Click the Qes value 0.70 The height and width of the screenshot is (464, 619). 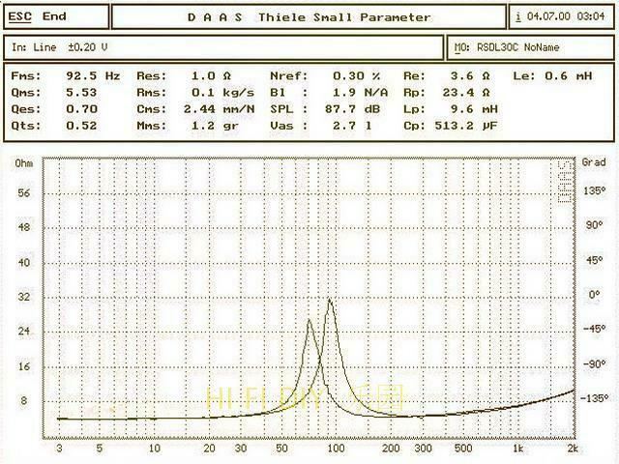[81, 109]
